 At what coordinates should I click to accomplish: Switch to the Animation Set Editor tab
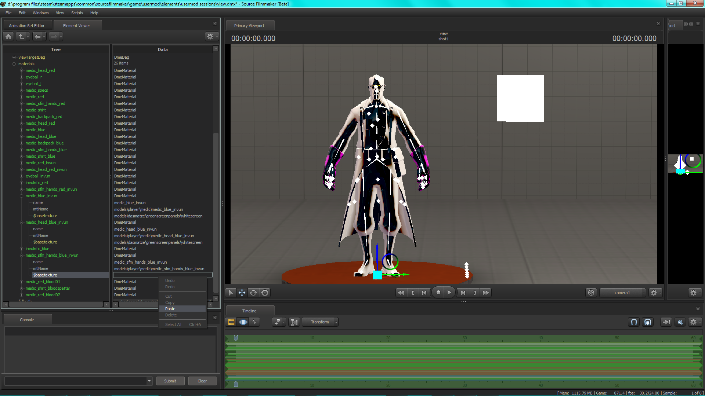[27, 26]
